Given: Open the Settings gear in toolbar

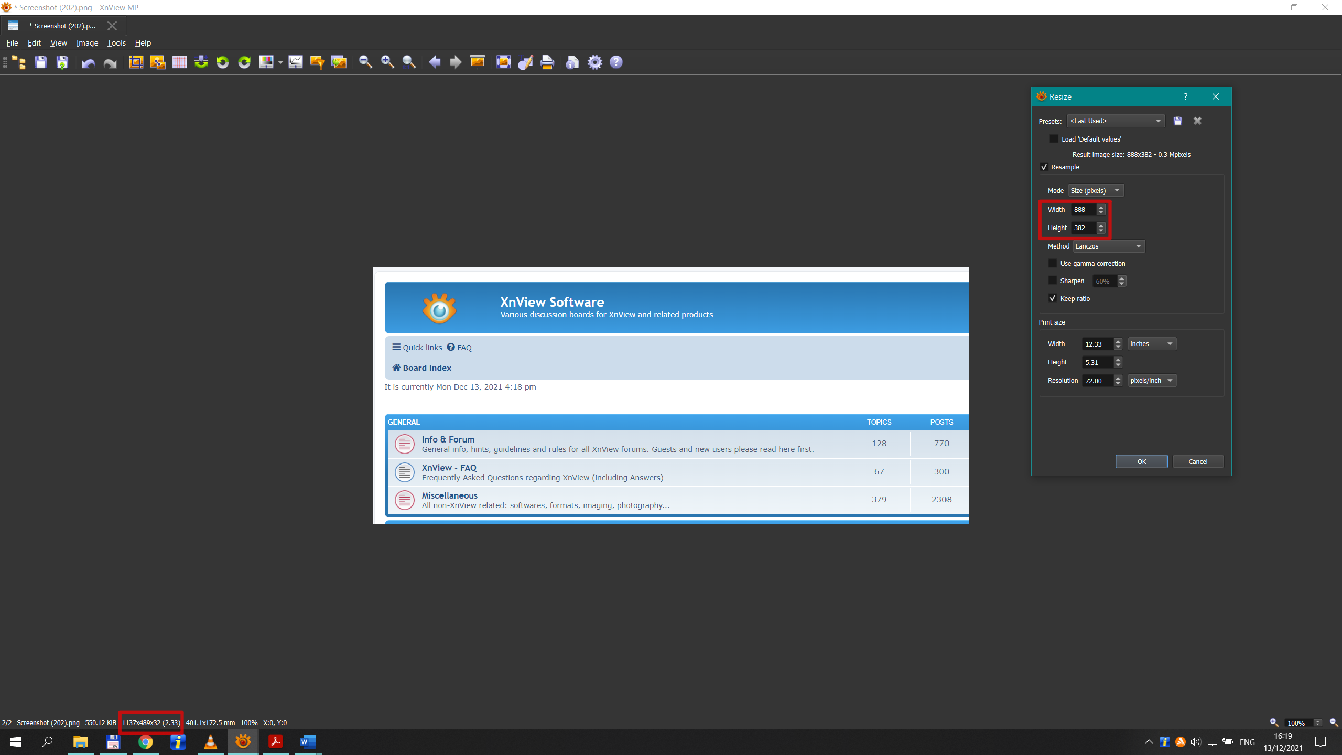Looking at the screenshot, I should (594, 62).
